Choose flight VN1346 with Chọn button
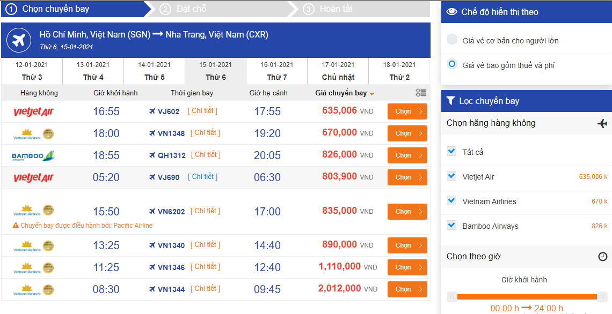Screen dimensions: 612x314 407,267
